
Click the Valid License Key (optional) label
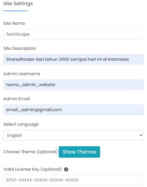click(x=32, y=169)
